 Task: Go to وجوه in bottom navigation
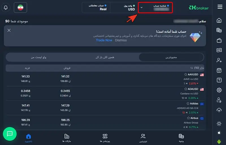[181, 138]
